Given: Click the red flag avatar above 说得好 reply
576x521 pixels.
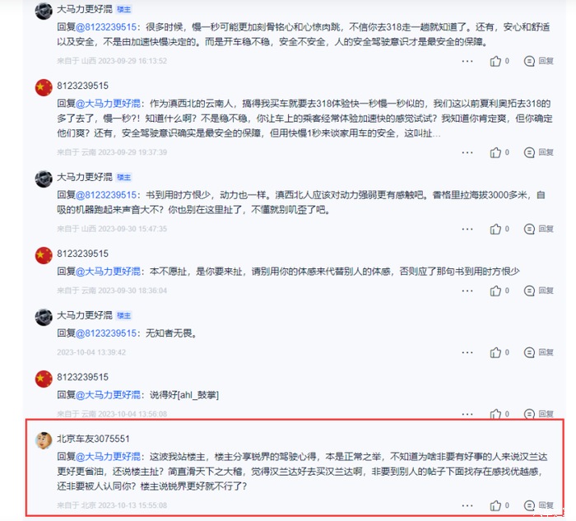Looking at the screenshot, I should 44,379.
